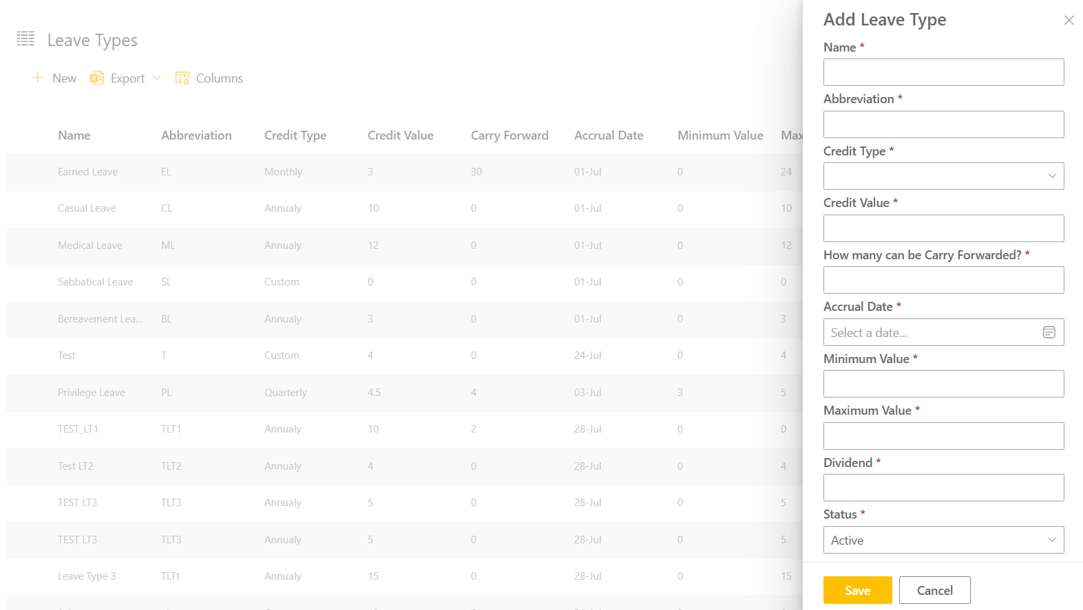This screenshot has height=610, width=1083.
Task: Click the Credit Value input box
Action: pos(943,228)
